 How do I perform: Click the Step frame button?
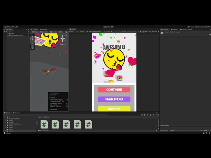pos(112,27)
